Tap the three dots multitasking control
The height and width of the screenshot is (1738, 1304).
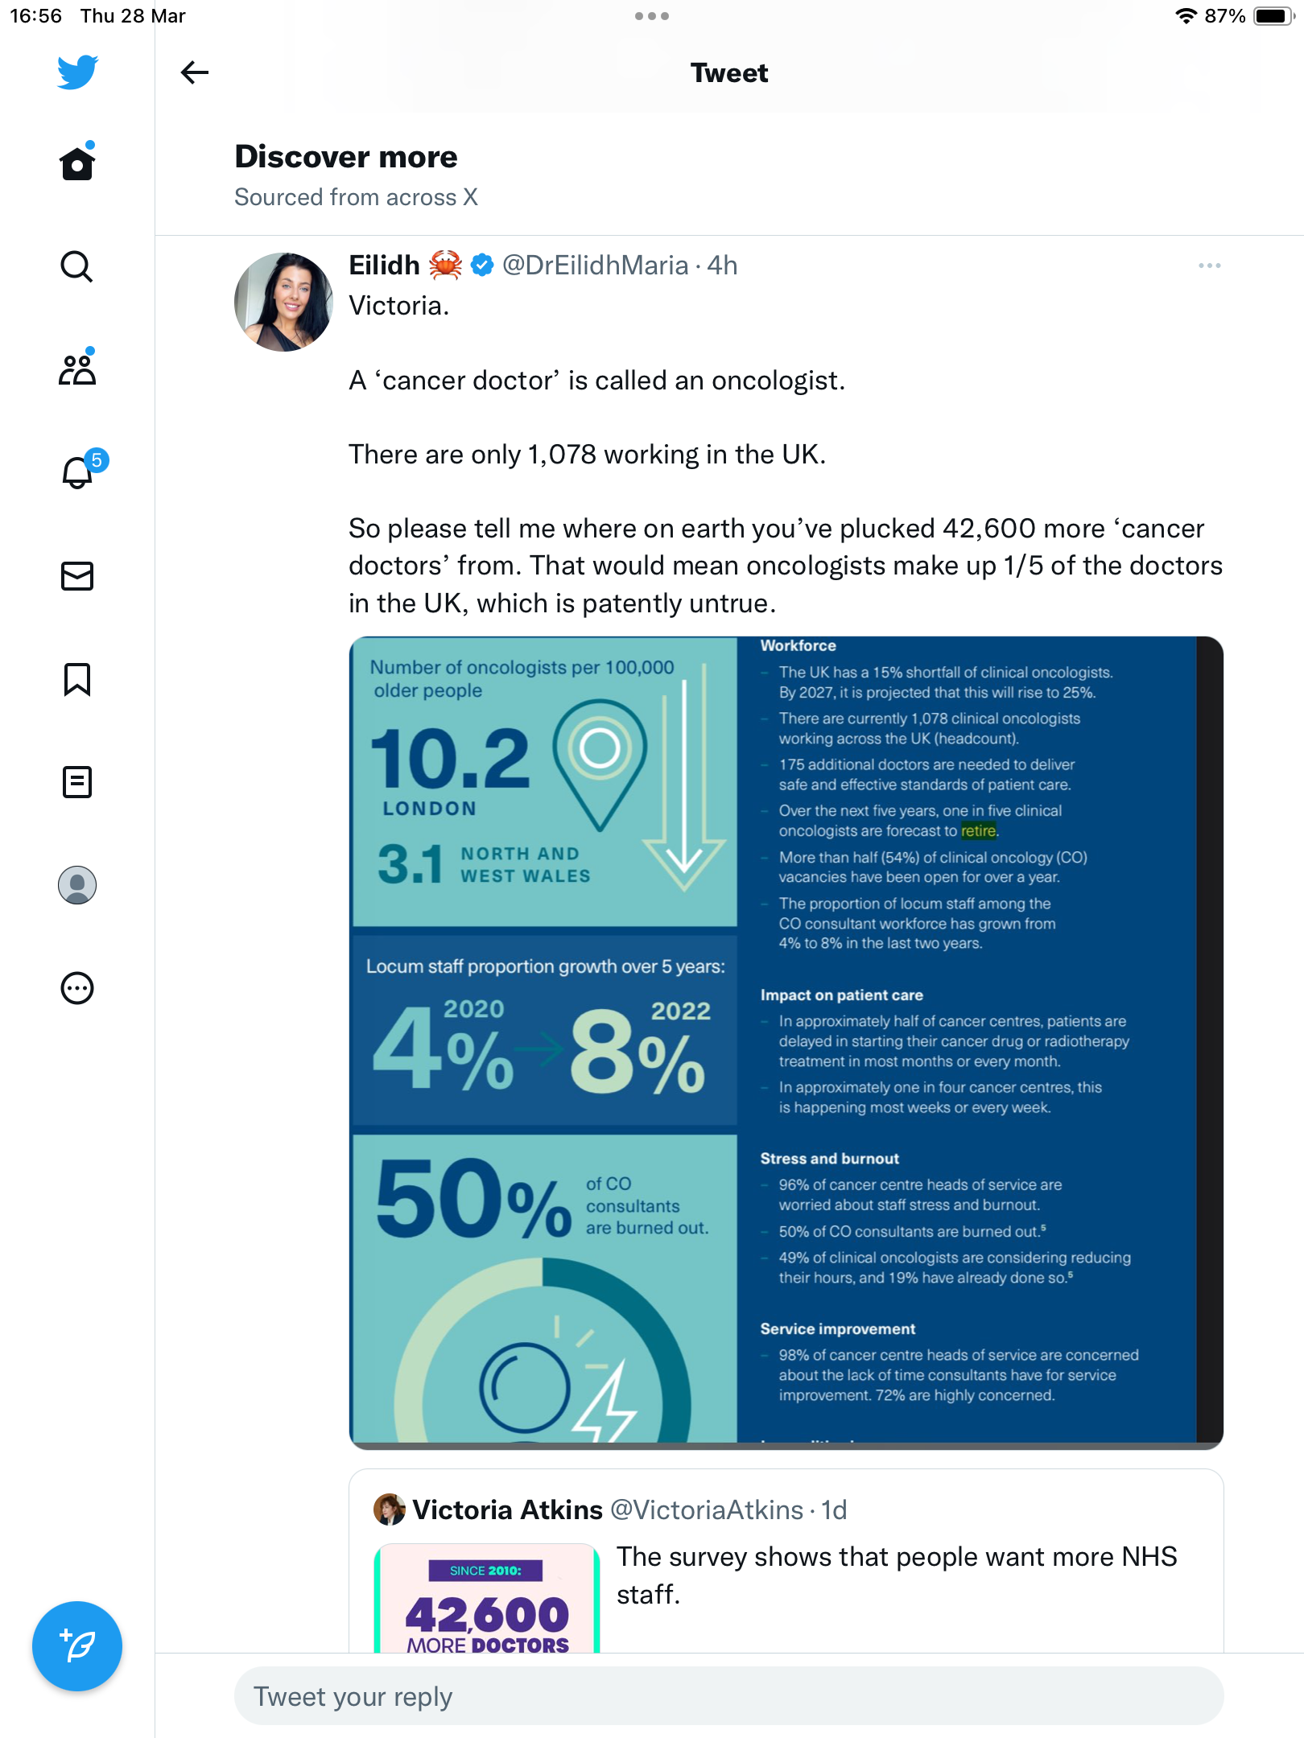click(x=652, y=16)
